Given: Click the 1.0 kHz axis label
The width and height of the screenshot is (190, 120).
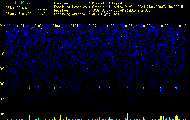Looking at the screenshot, I should 2,54.
